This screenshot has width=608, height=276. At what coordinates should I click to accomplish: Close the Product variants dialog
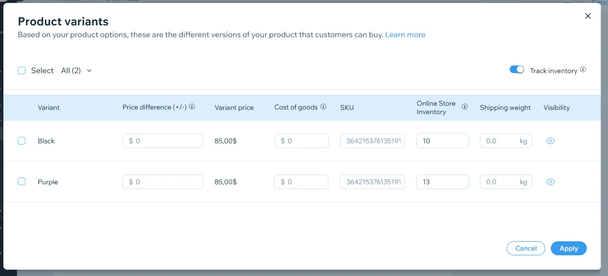588,16
